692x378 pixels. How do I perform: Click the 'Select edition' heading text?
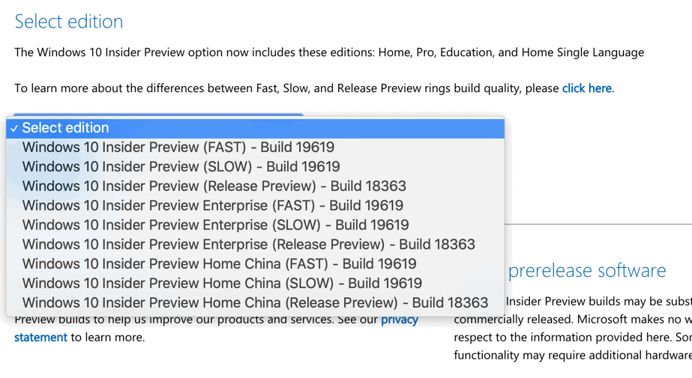[x=69, y=22]
